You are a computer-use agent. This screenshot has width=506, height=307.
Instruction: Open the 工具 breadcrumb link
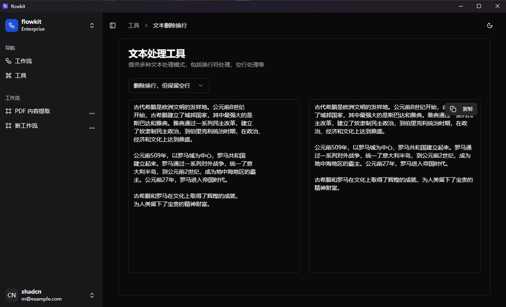(x=133, y=26)
